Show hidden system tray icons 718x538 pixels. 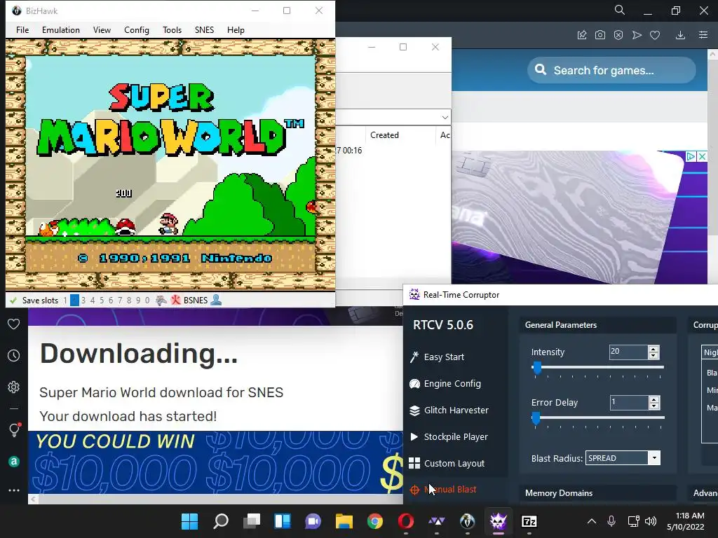[592, 521]
